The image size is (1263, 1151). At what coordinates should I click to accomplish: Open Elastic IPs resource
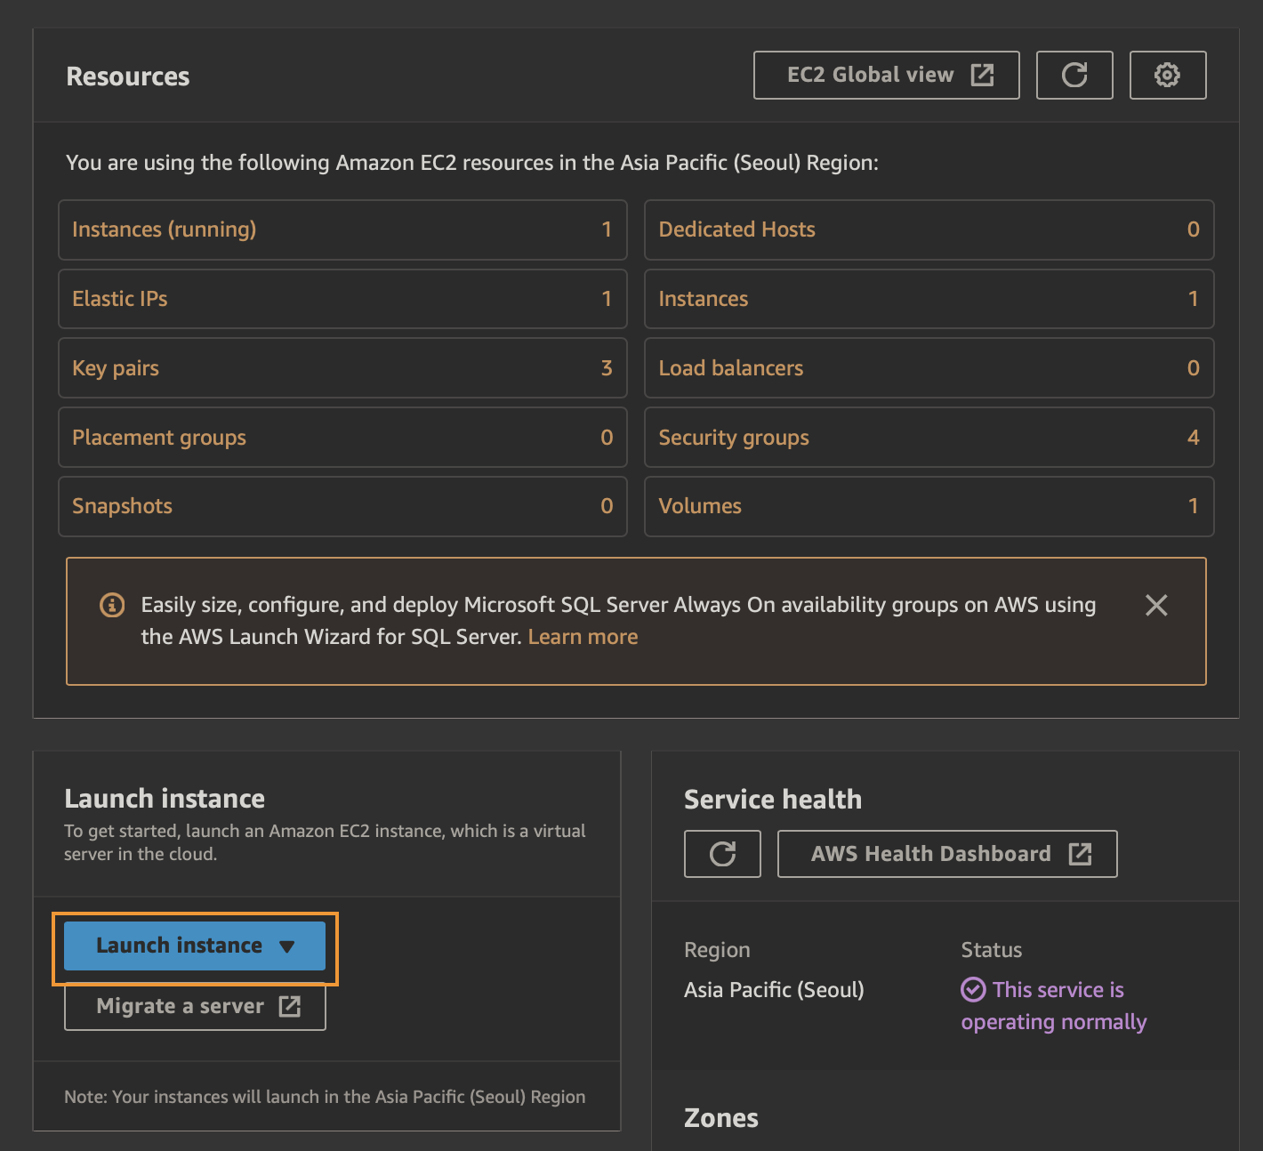point(342,299)
